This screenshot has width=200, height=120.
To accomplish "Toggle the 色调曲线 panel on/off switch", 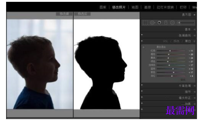I will click(x=142, y=35).
